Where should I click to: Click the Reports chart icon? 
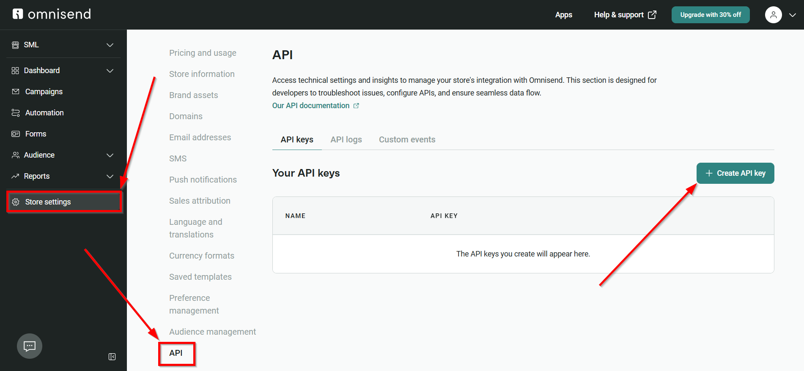click(x=15, y=176)
